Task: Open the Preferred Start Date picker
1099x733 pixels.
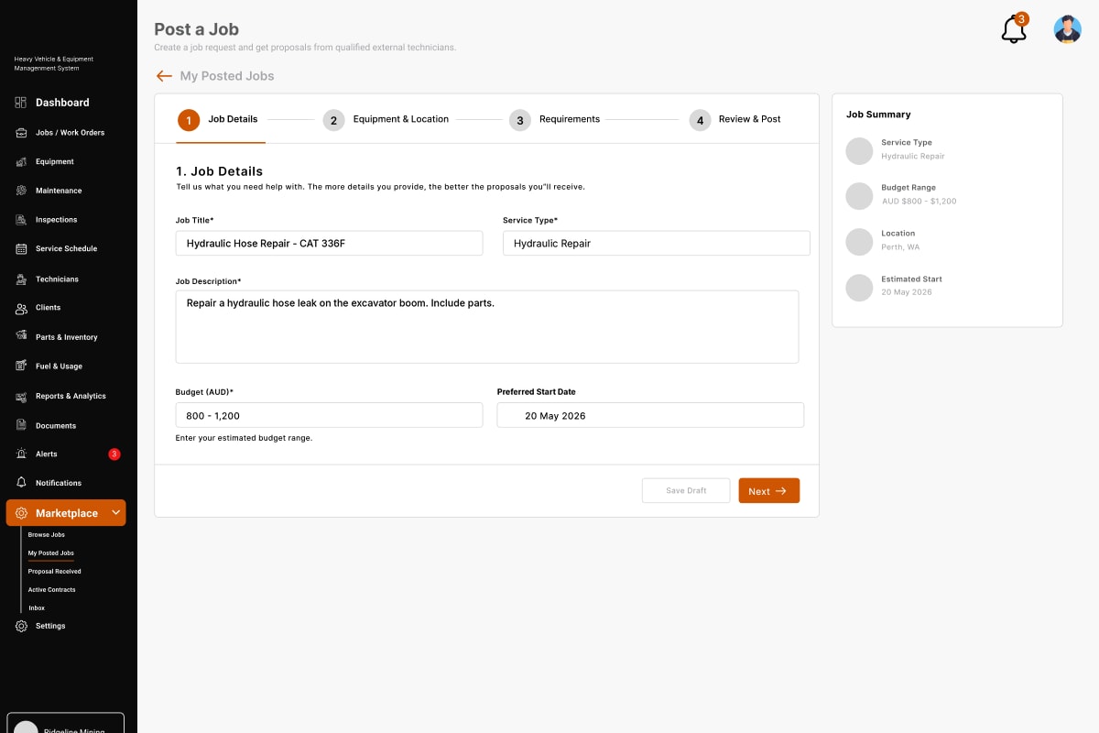Action: click(x=650, y=415)
